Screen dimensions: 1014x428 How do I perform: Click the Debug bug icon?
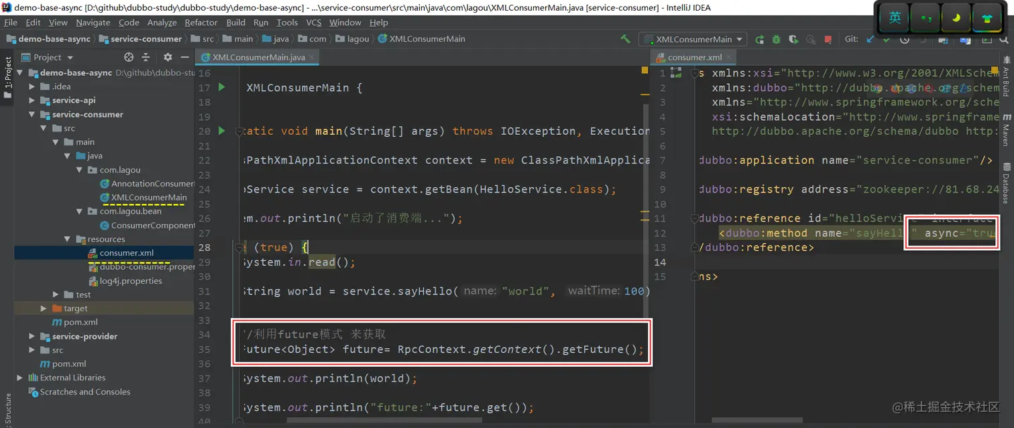coord(777,40)
